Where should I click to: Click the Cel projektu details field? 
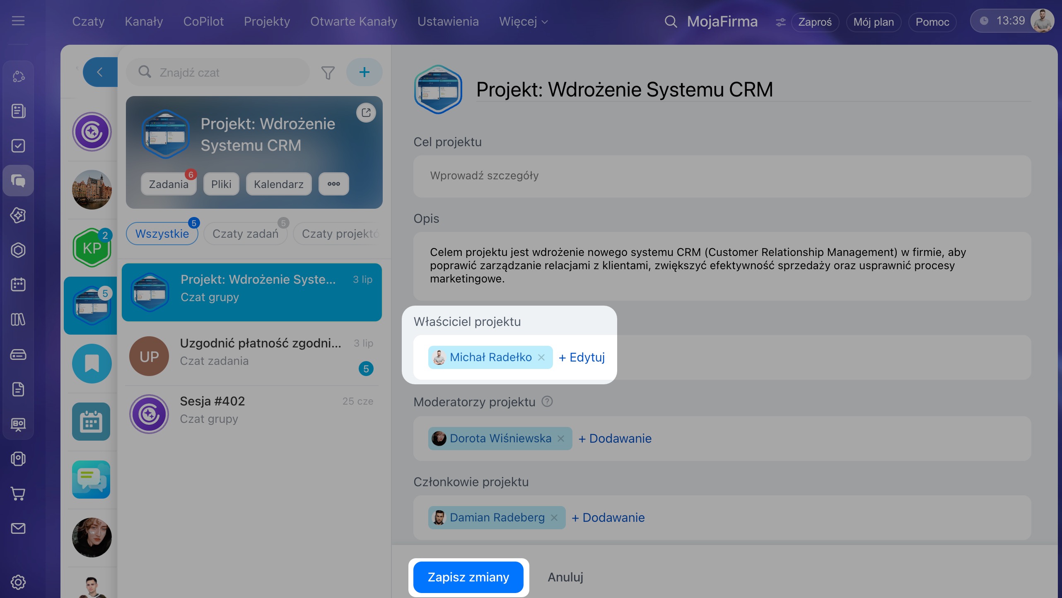click(722, 176)
